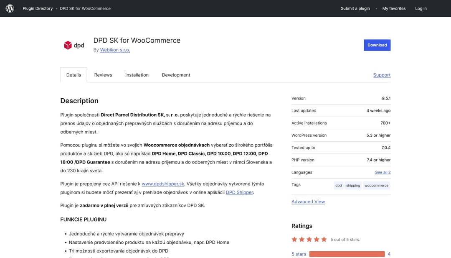This screenshot has height=258, width=451.
Task: Open Plugin Directory link in header
Action: [38, 8]
